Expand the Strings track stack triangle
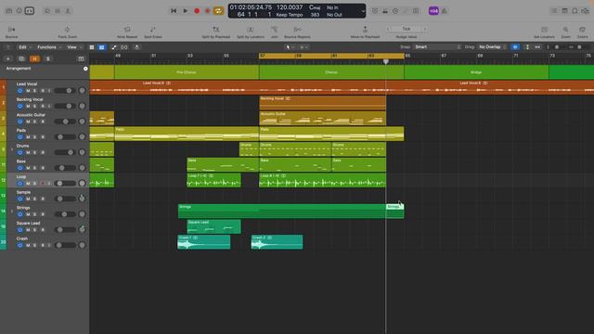The image size is (594, 334). click(x=12, y=212)
